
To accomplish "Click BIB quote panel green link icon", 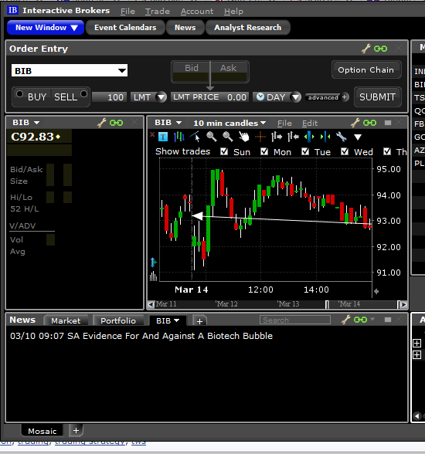I will click(x=116, y=123).
